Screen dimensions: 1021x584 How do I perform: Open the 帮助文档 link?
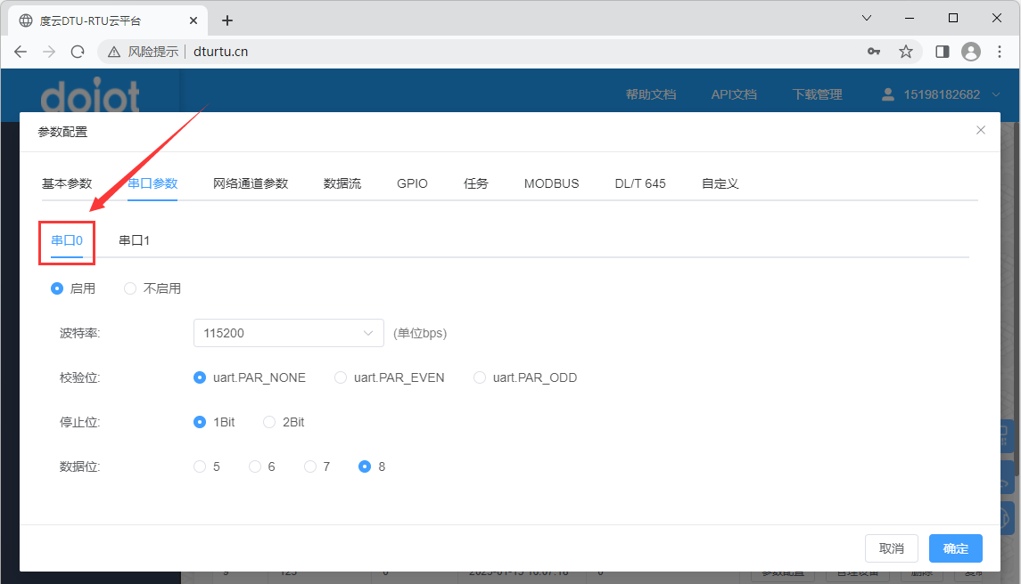(650, 93)
